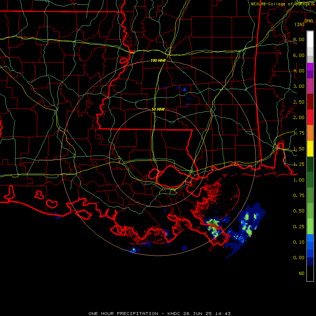316x316 pixels.
Task: Click the "8.00" legend value
Action: pos(299,39)
